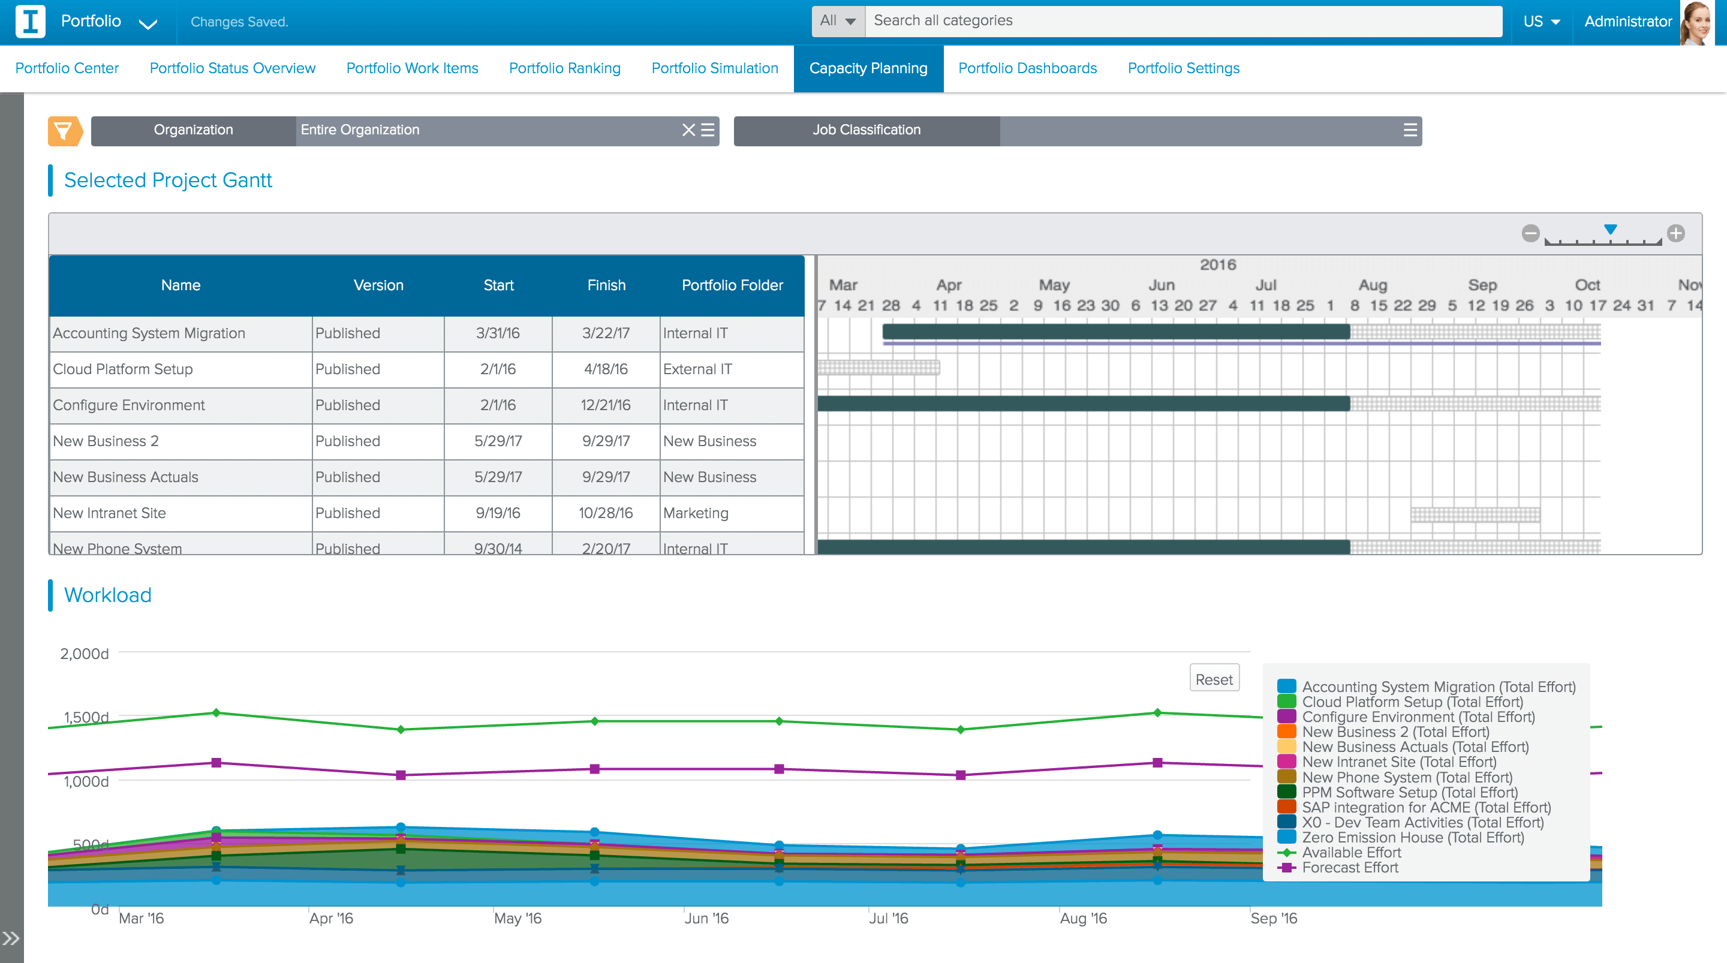Open the Portfolio Ranking tab

tap(564, 68)
